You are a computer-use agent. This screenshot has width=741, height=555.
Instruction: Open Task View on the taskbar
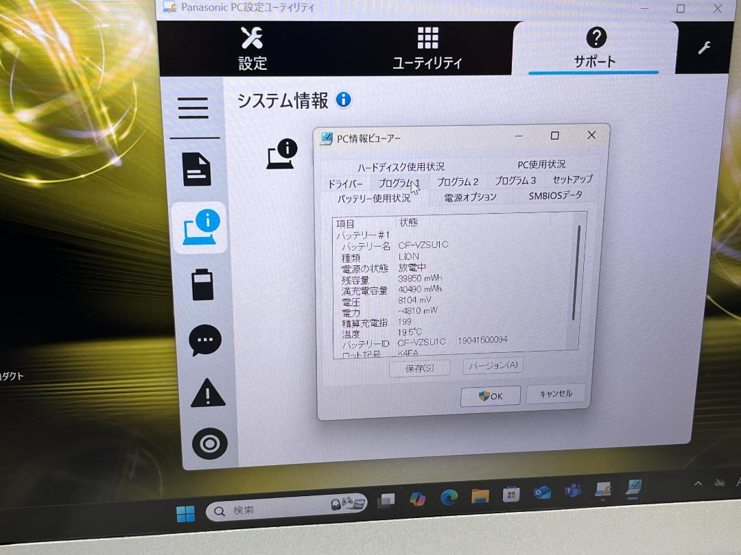pyautogui.click(x=386, y=501)
